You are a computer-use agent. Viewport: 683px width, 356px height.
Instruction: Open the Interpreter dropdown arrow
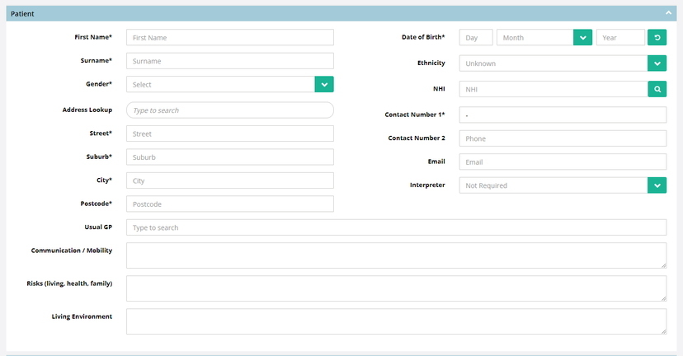657,185
